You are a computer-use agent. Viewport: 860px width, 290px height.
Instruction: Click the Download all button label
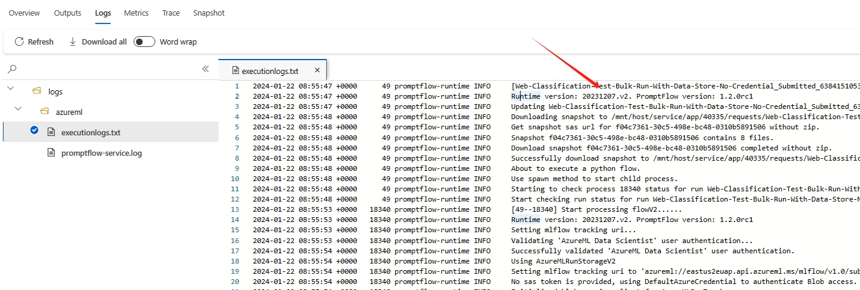[104, 42]
